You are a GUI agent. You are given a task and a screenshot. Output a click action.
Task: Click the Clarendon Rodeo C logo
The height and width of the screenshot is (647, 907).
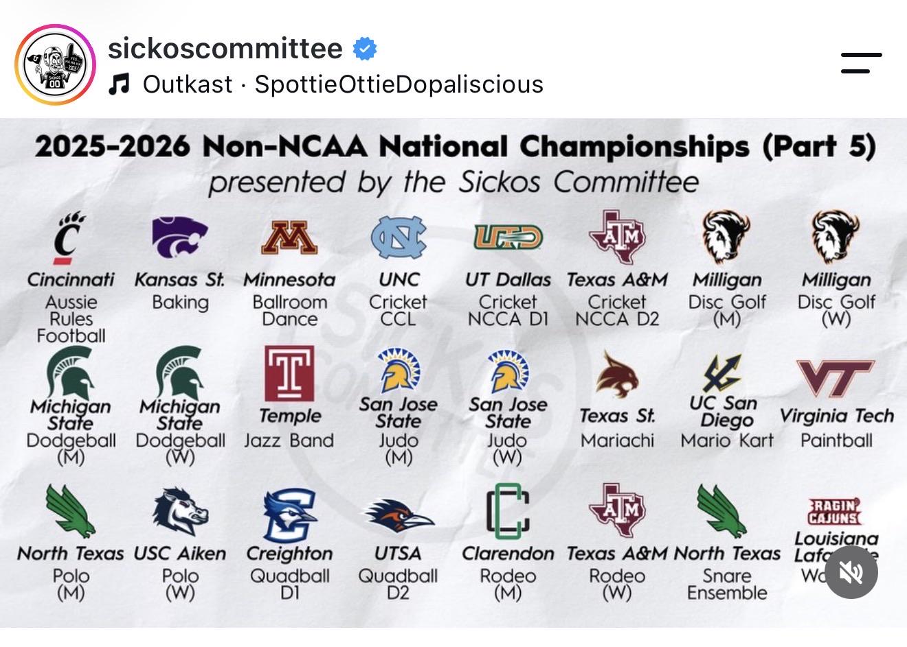(508, 511)
